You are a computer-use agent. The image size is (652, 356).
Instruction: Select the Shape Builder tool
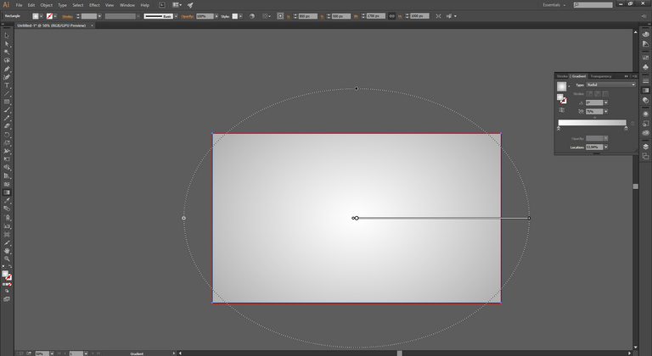(x=7, y=168)
